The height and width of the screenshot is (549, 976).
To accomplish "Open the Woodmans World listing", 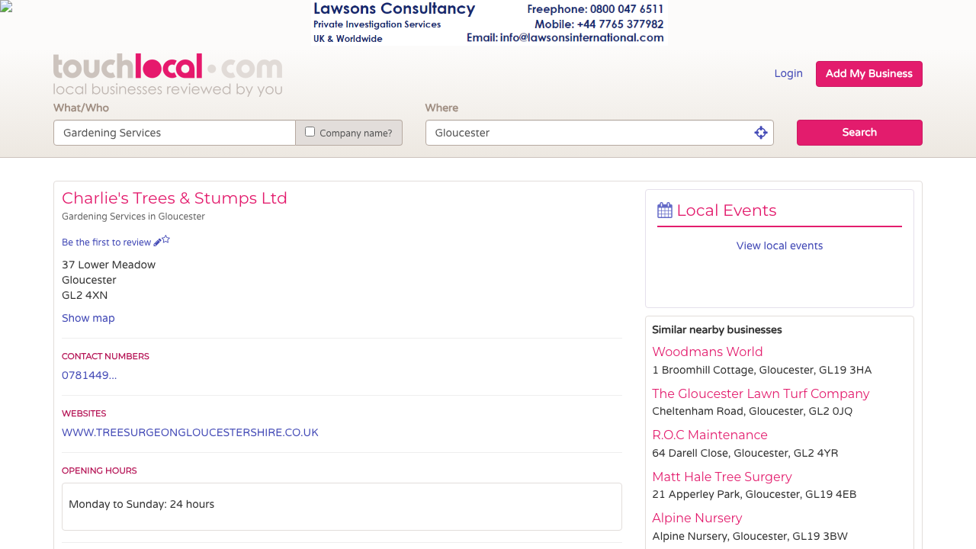I will pyautogui.click(x=707, y=352).
